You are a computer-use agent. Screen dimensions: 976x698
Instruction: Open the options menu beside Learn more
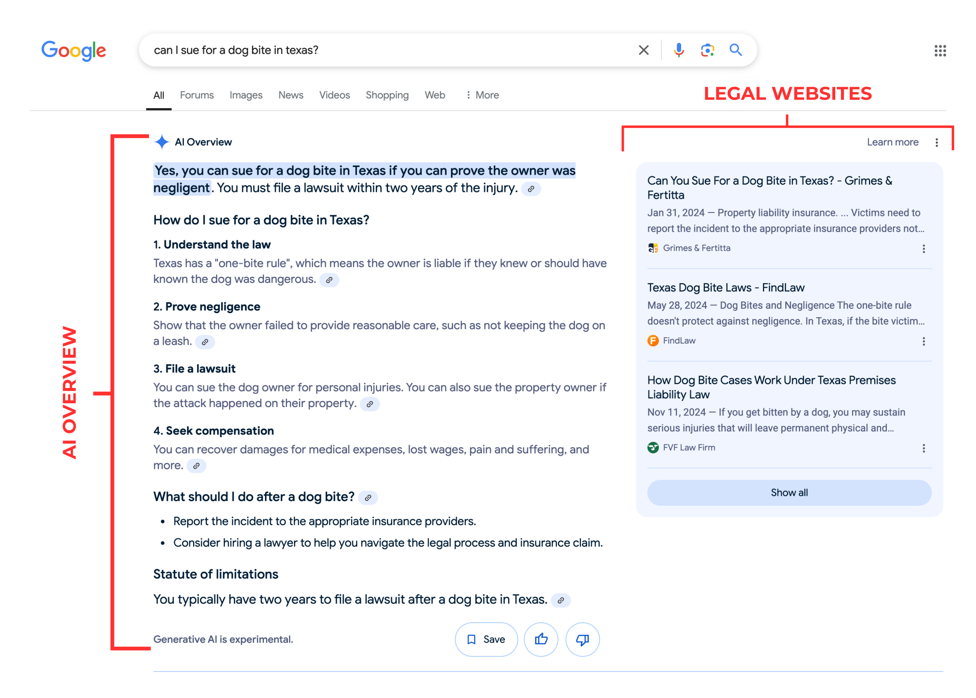(x=937, y=142)
